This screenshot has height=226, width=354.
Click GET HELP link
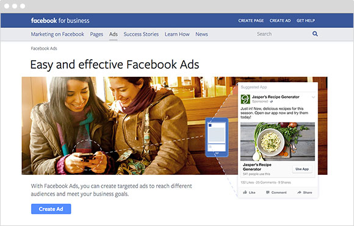[306, 21]
